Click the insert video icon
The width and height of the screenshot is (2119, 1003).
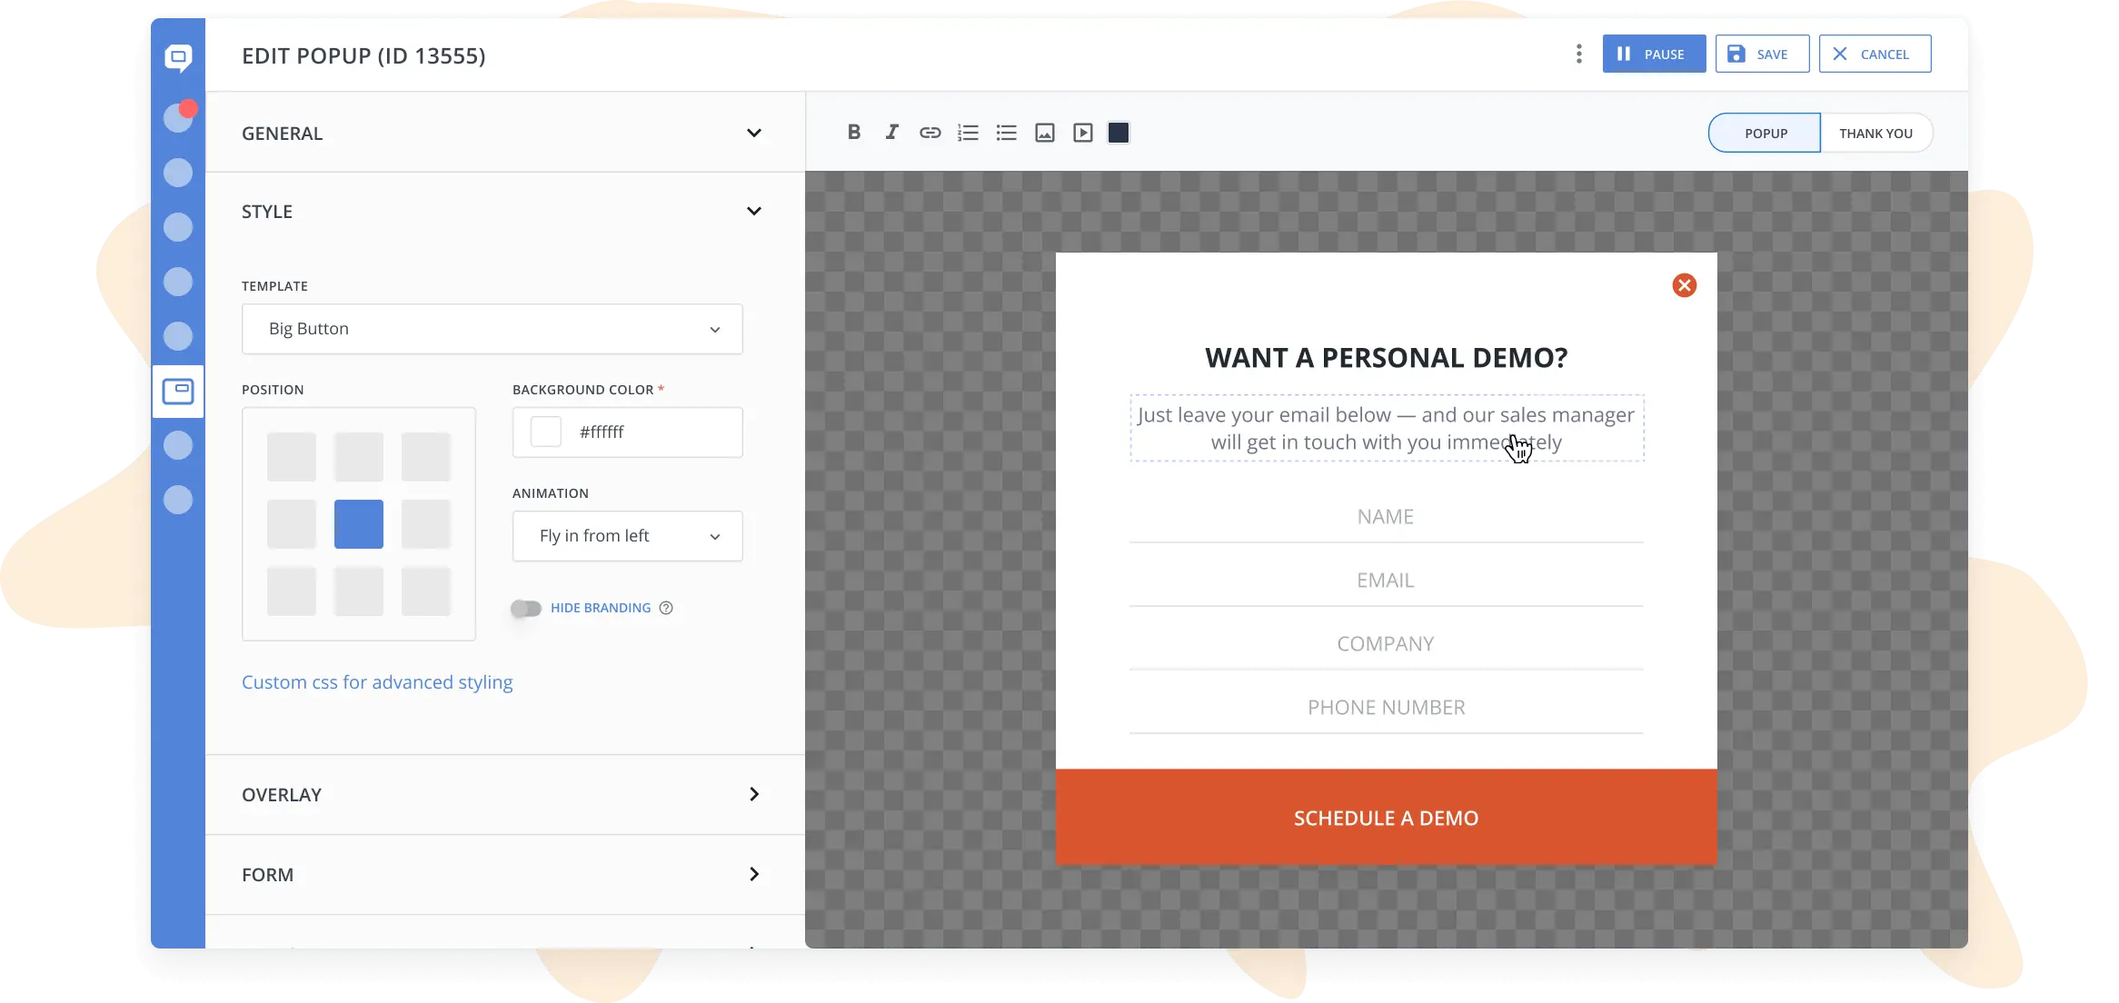tap(1081, 133)
